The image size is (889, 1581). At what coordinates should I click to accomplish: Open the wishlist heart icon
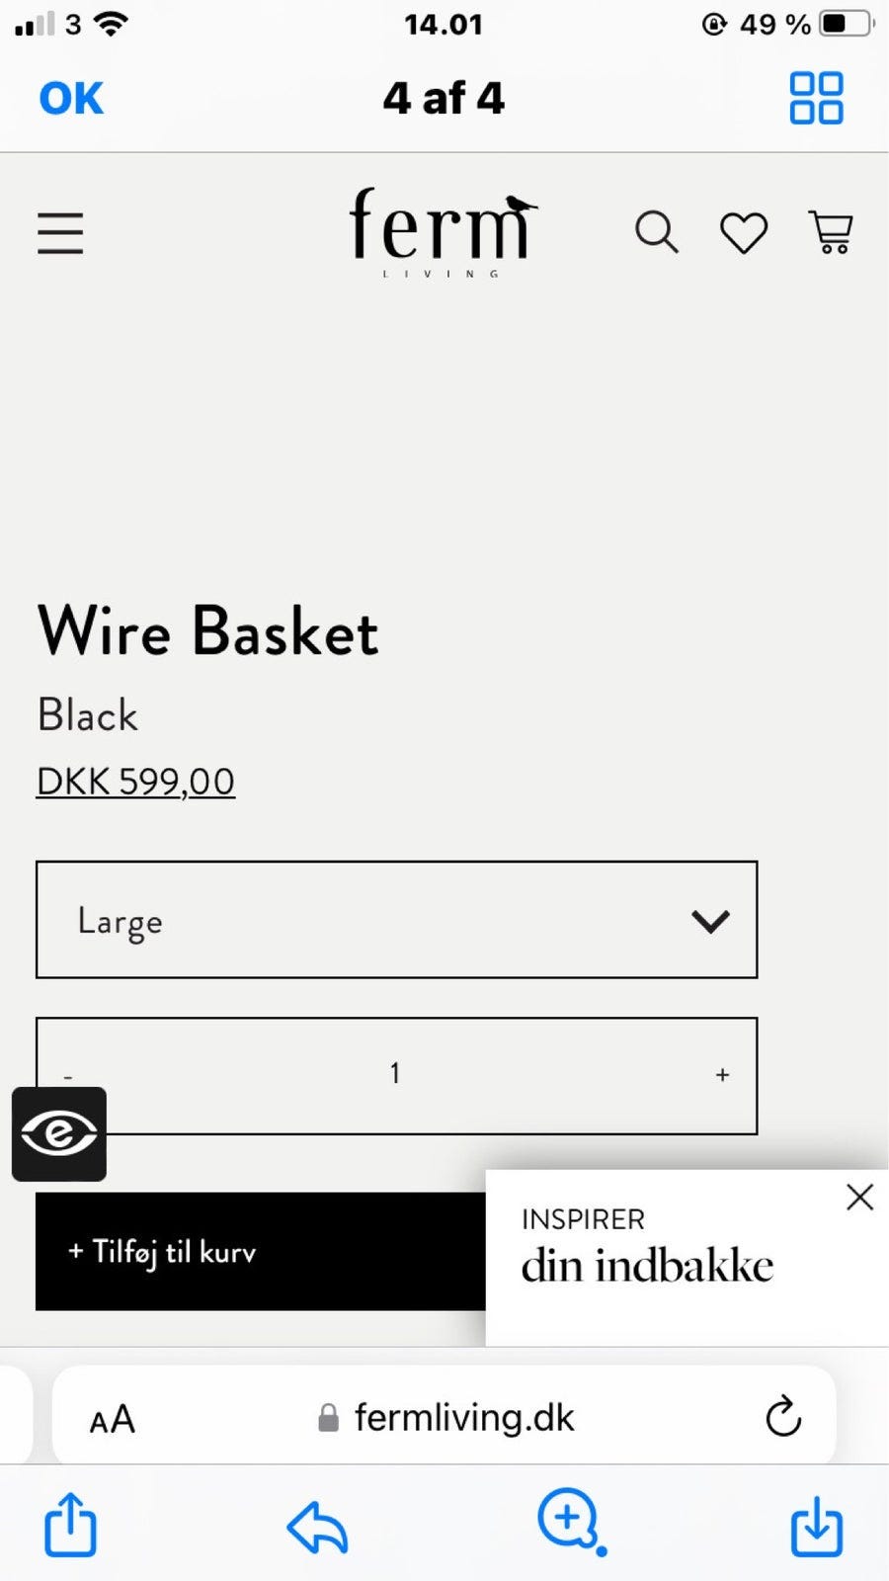743,233
